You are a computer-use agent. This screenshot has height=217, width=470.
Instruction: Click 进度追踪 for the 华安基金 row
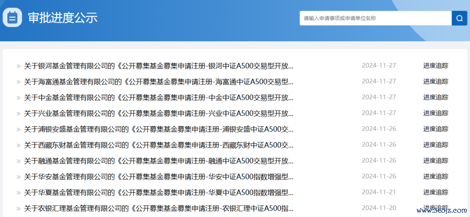(x=436, y=177)
